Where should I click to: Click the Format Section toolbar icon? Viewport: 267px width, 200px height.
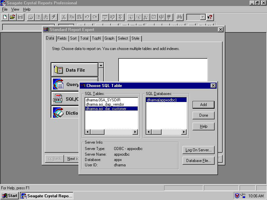click(x=139, y=17)
